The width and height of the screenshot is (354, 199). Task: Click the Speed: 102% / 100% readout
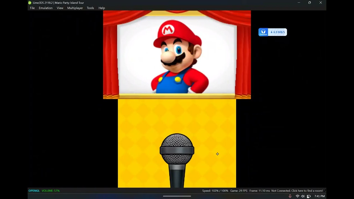[215, 191]
